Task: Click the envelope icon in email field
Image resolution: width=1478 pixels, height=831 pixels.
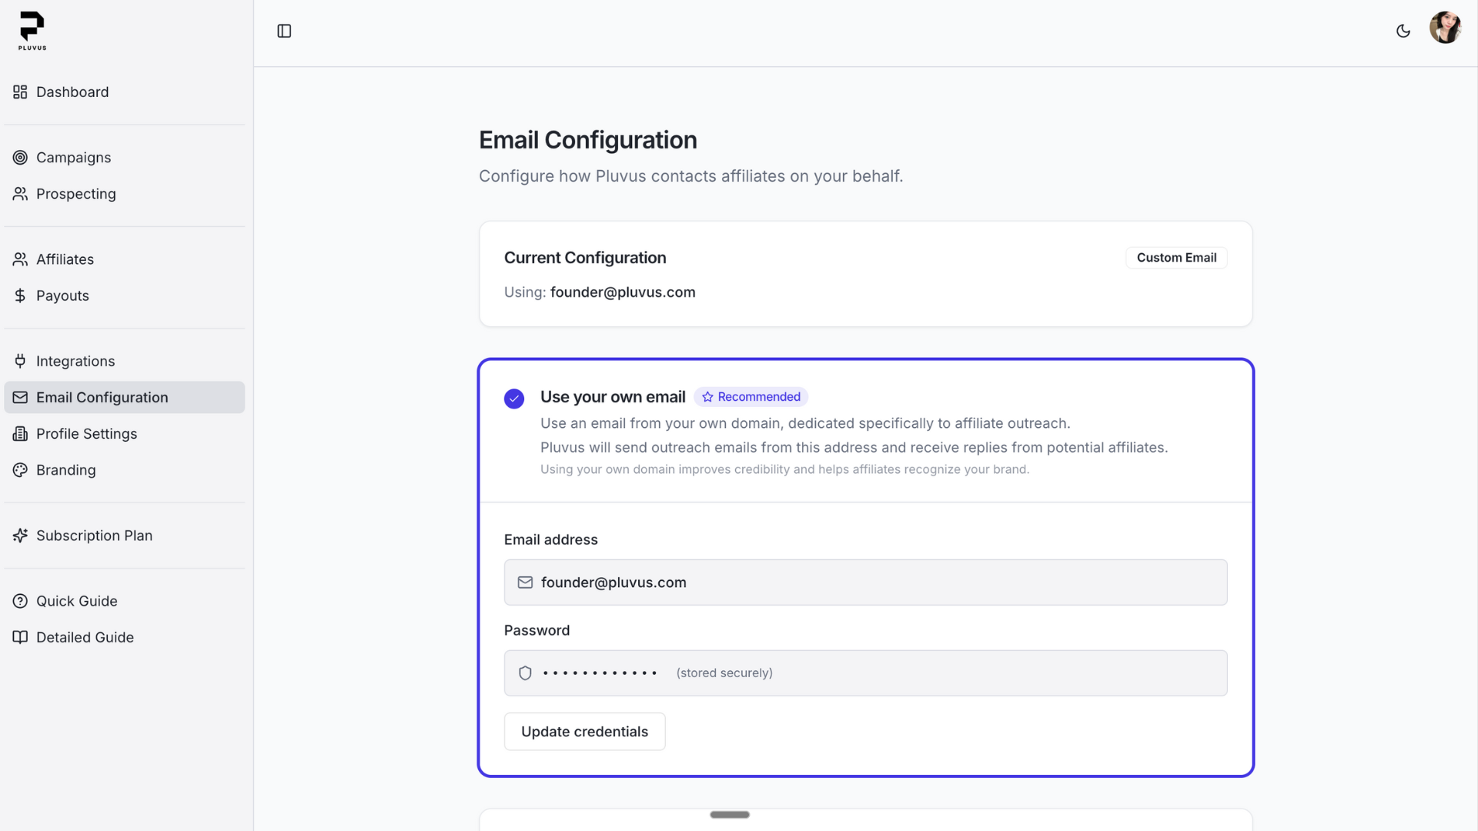Action: point(525,582)
